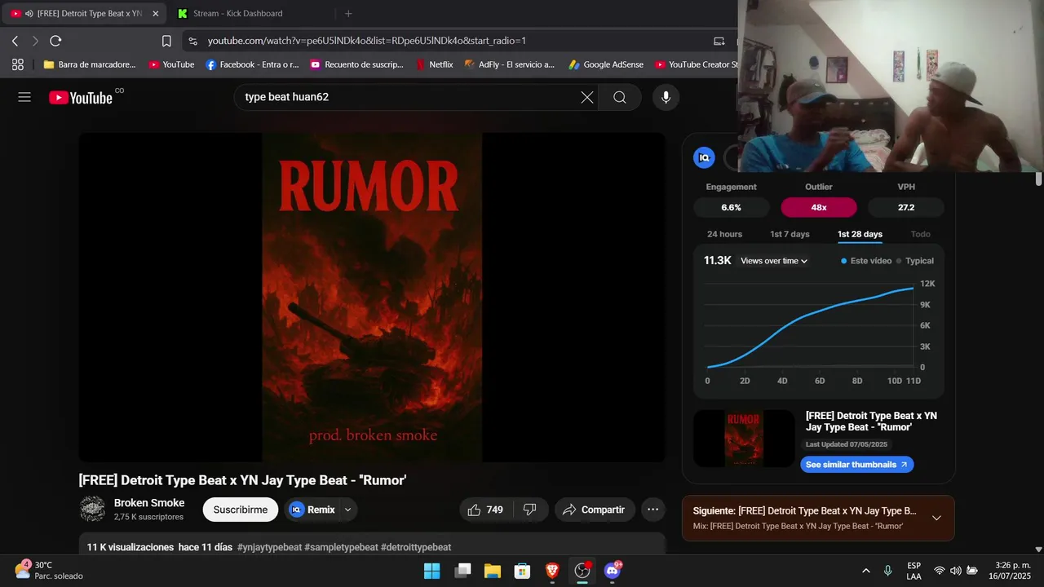1044x587 pixels.
Task: Open the cast/media icon in address bar
Action: click(x=719, y=41)
